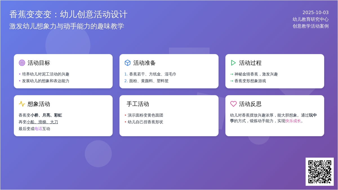This screenshot has width=338, height=190.
Task: Click the pink 快乐成长 highlighted text
Action: pyautogui.click(x=293, y=121)
